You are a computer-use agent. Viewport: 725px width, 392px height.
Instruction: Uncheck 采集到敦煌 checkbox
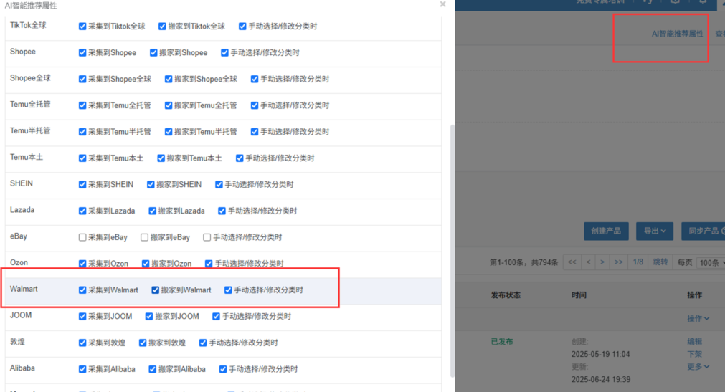tap(82, 343)
